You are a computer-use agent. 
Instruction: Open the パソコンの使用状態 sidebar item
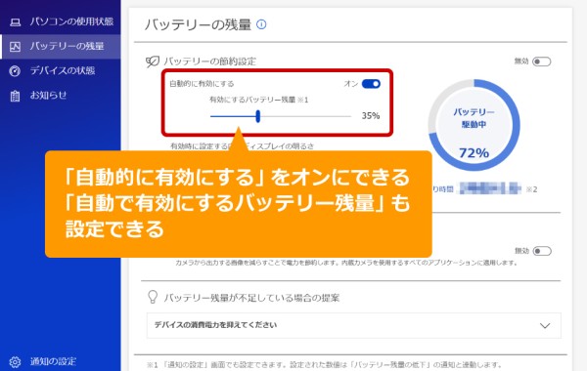[61, 21]
